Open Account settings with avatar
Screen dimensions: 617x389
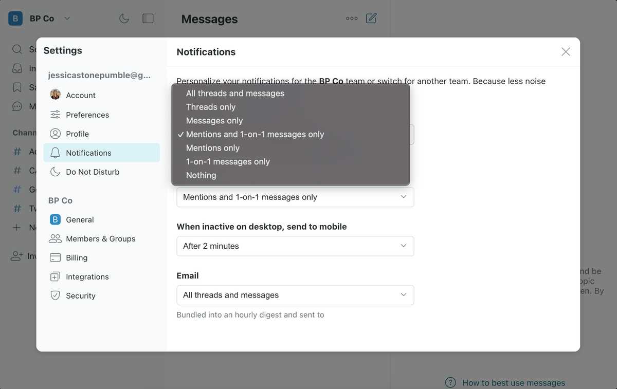81,95
